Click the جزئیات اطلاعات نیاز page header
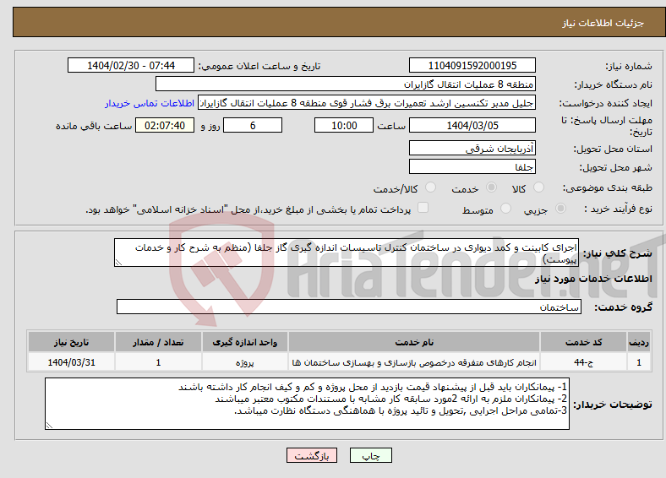Viewport: 666px width, 478px height. click(603, 23)
